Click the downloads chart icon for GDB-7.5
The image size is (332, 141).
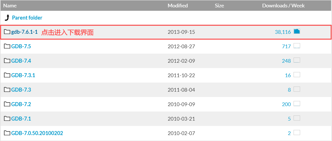(x=297, y=46)
